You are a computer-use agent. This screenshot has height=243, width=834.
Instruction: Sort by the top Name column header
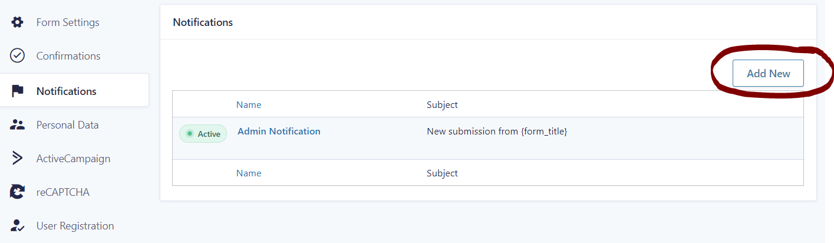pos(249,105)
